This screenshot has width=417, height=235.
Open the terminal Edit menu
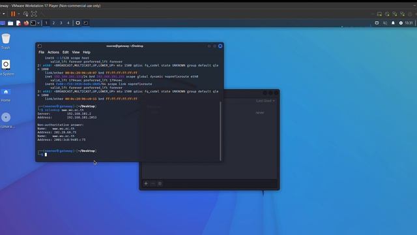(x=65, y=52)
